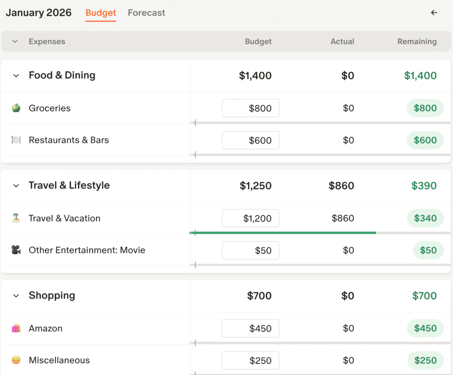Click the Travel & Vacation $1,200 budget field

pos(250,218)
